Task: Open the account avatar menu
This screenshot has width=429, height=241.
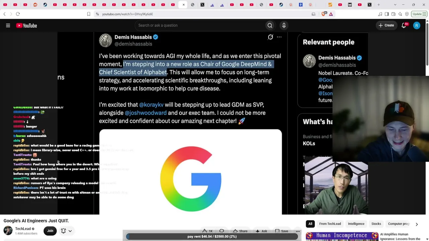Action: click(417, 25)
